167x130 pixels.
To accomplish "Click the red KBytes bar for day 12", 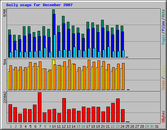I will (64, 110).
